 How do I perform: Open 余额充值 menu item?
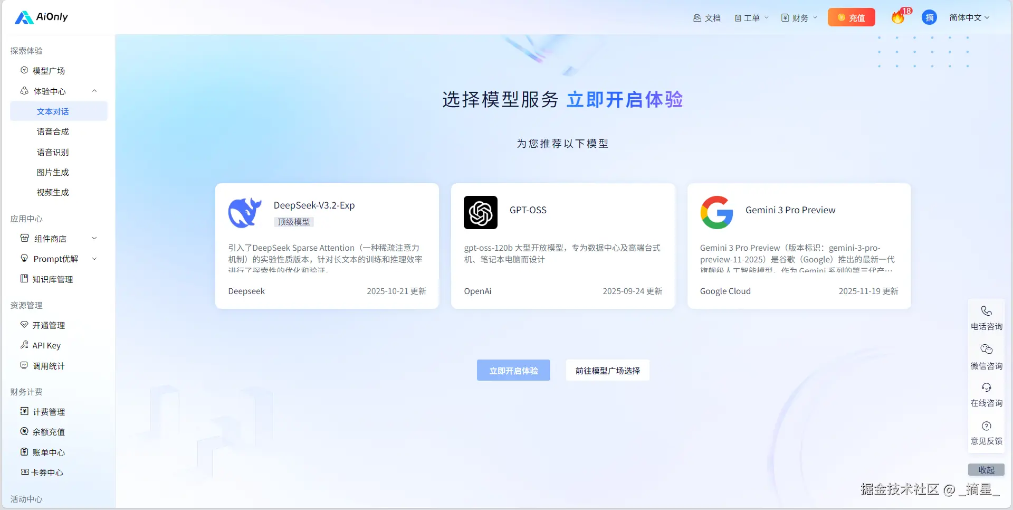click(x=49, y=432)
